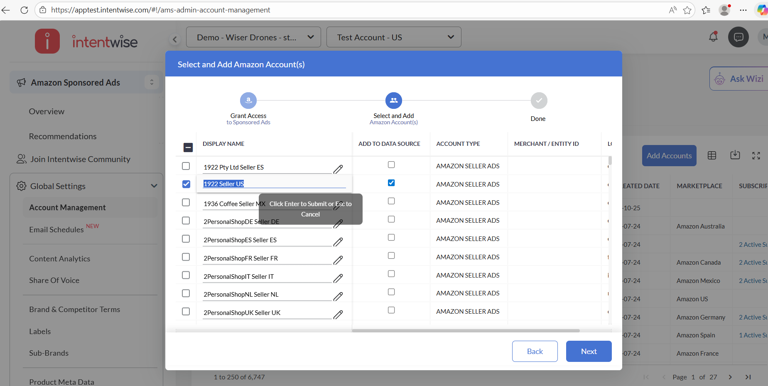Click the download icon in accounts toolbar
The height and width of the screenshot is (386, 768).
(x=735, y=155)
